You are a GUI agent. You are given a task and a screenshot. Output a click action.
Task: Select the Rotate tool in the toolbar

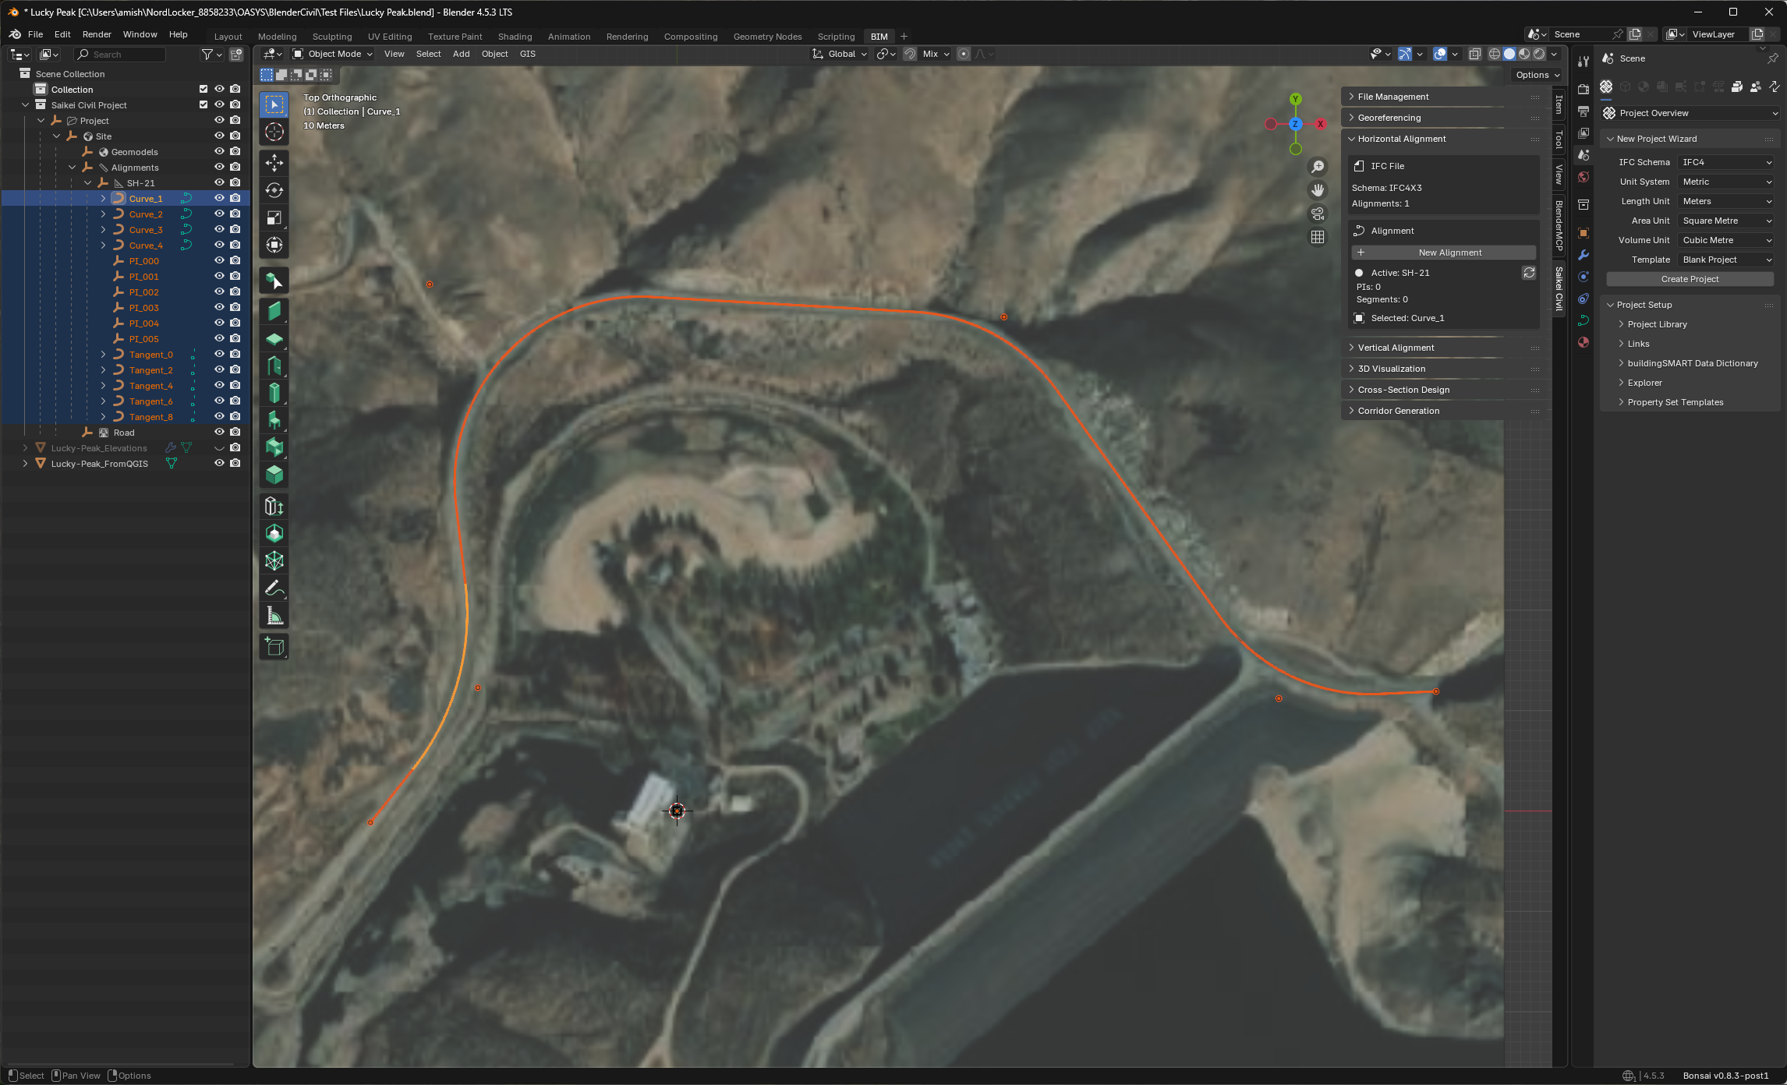coord(274,190)
